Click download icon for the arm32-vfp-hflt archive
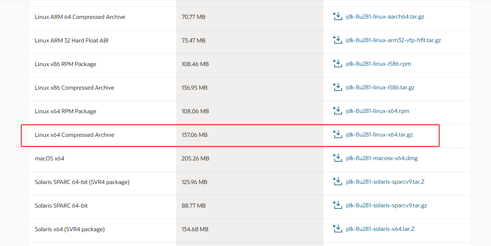This screenshot has width=491, height=246. 338,40
